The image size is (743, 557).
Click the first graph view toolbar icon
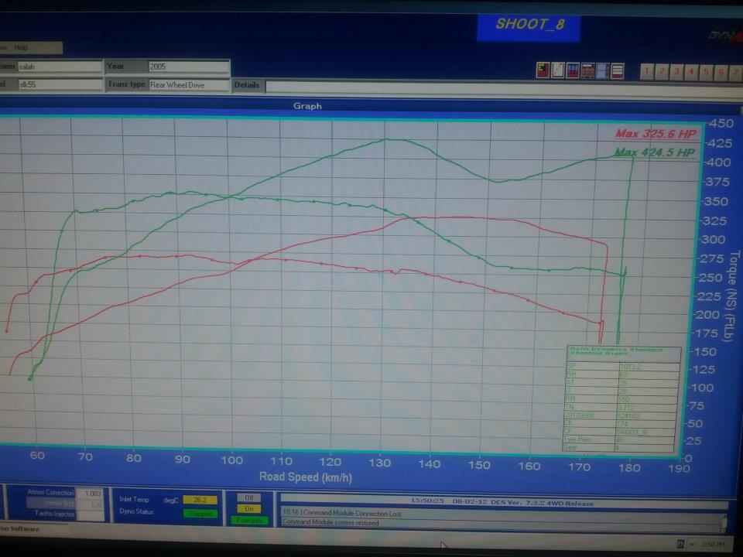(x=543, y=71)
